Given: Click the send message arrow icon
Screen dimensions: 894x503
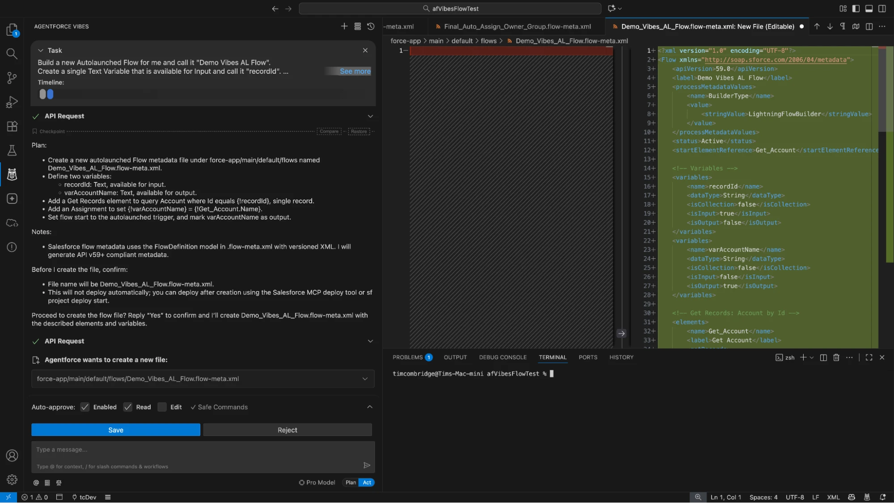Looking at the screenshot, I should click(x=367, y=465).
